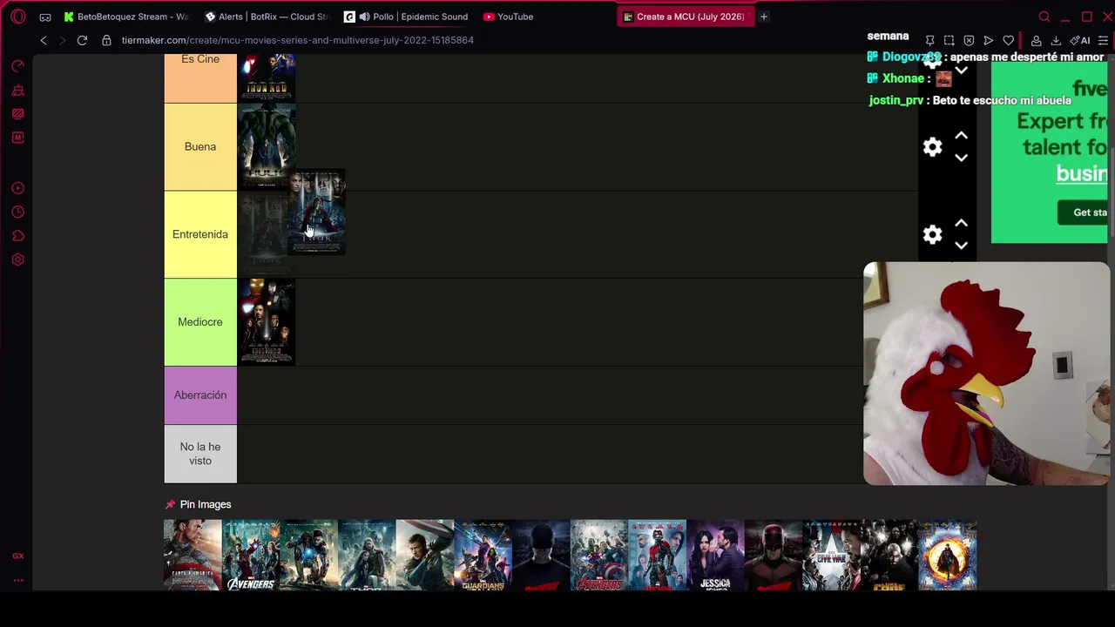Open the AI assistant button
The width and height of the screenshot is (1115, 627).
[1080, 40]
